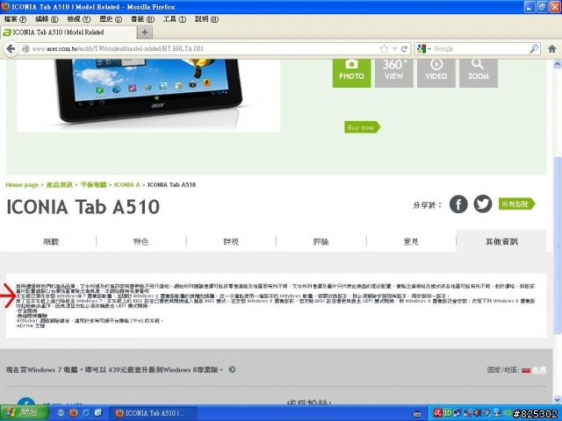The image size is (562, 421).
Task: Click the volume speaker tray icon
Action: tap(477, 413)
